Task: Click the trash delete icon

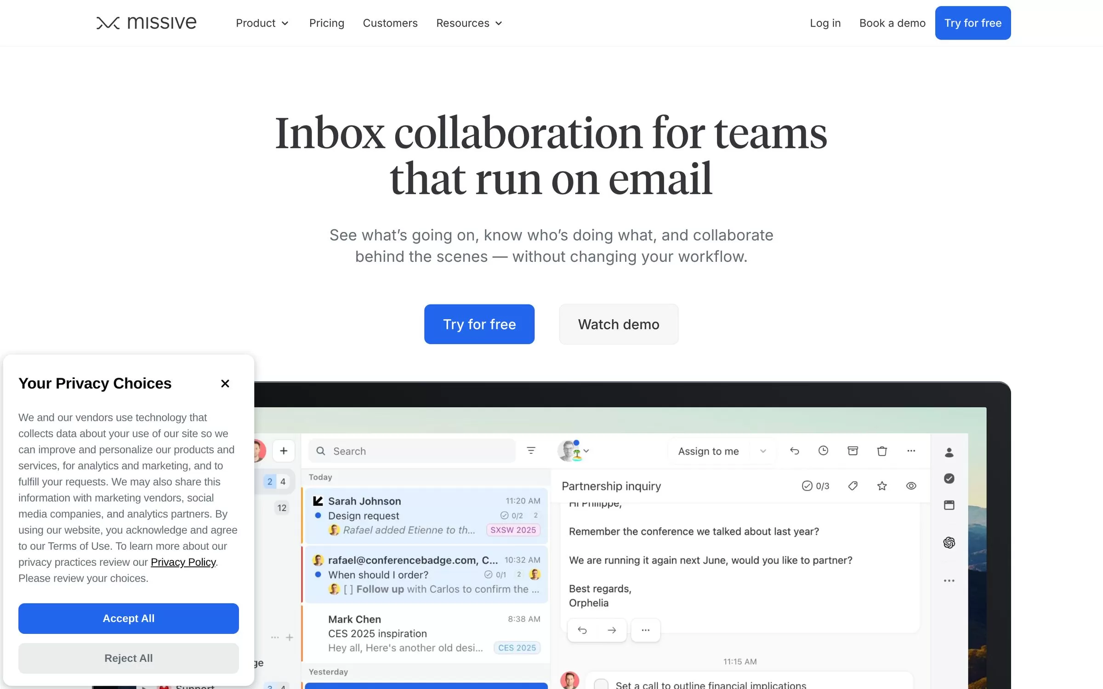Action: [x=881, y=451]
